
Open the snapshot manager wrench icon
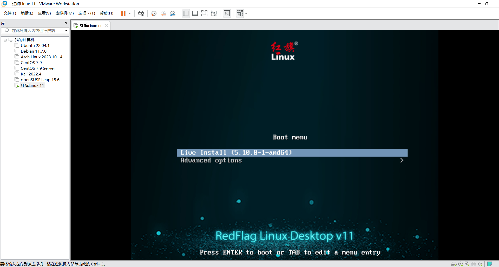point(173,13)
